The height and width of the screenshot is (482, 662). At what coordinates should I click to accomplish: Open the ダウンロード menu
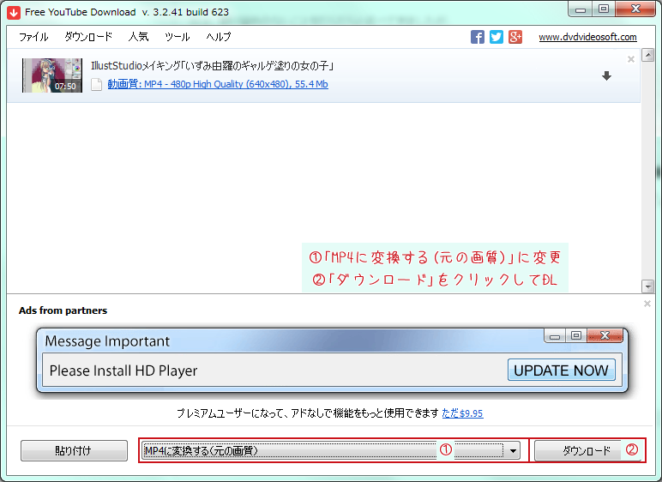coord(88,37)
